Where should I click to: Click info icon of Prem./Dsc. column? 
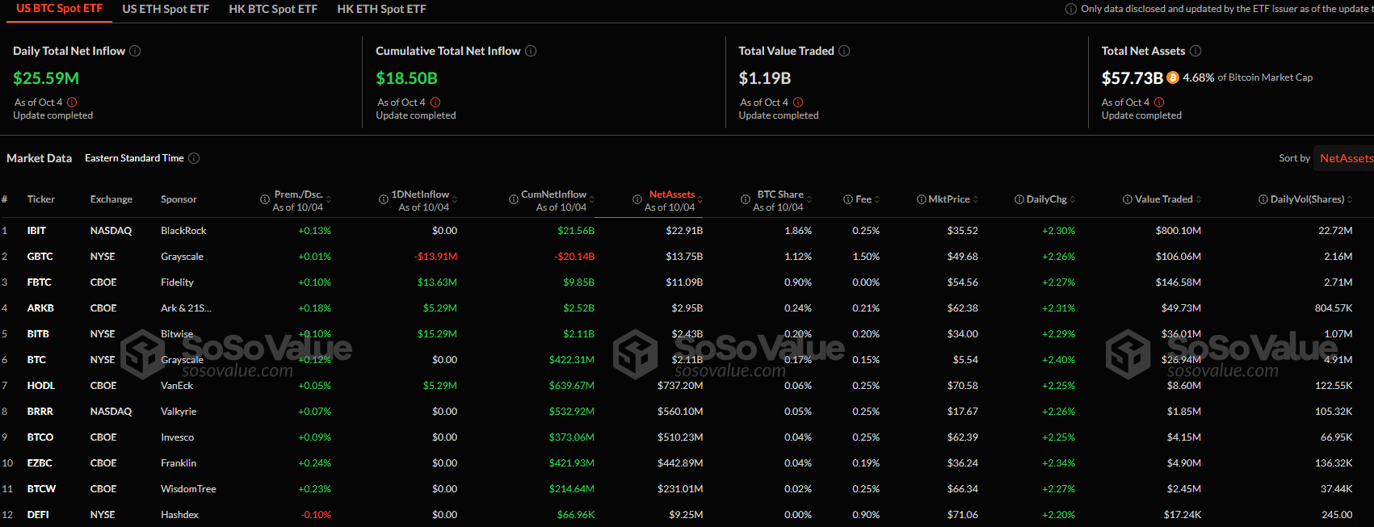pos(265,199)
